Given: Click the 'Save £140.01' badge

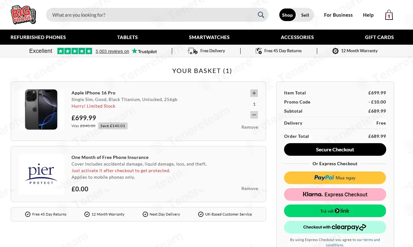Looking at the screenshot, I should point(113,126).
